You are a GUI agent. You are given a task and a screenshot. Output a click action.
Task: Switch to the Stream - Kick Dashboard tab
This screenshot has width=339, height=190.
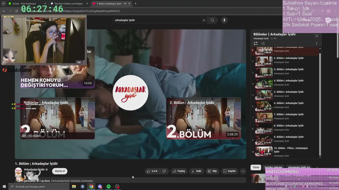point(26,3)
